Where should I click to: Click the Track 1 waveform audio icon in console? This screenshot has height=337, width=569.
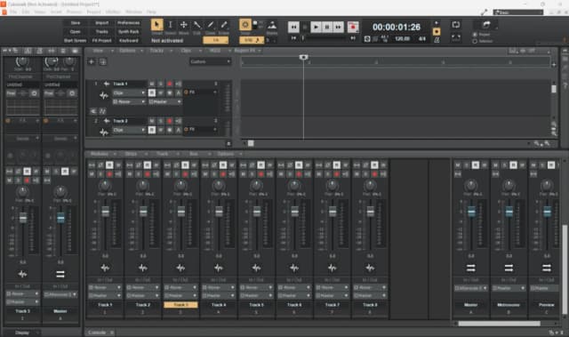(x=105, y=268)
